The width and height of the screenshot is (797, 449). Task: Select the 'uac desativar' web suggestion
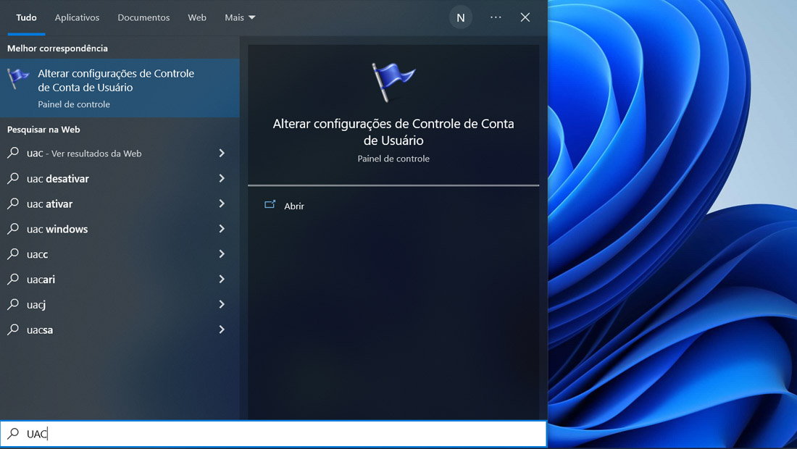pyautogui.click(x=120, y=178)
